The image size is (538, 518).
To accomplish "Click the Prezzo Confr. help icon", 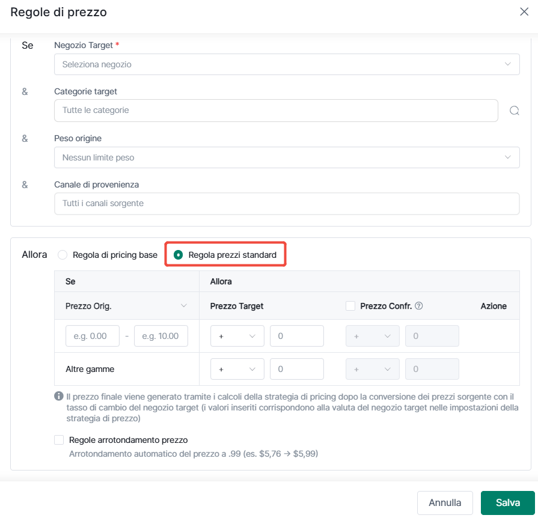I will [418, 306].
